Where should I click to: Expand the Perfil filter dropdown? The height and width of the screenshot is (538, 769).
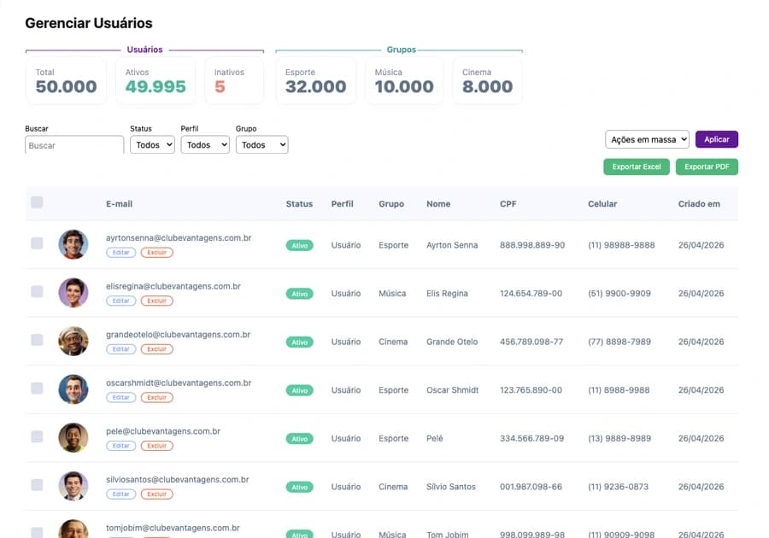[205, 144]
